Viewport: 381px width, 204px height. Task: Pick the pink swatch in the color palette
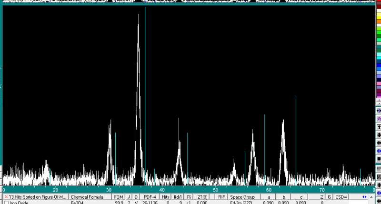(x=378, y=83)
